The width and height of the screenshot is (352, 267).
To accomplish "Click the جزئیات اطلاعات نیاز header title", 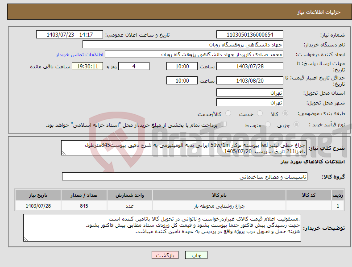I will [319, 12].
